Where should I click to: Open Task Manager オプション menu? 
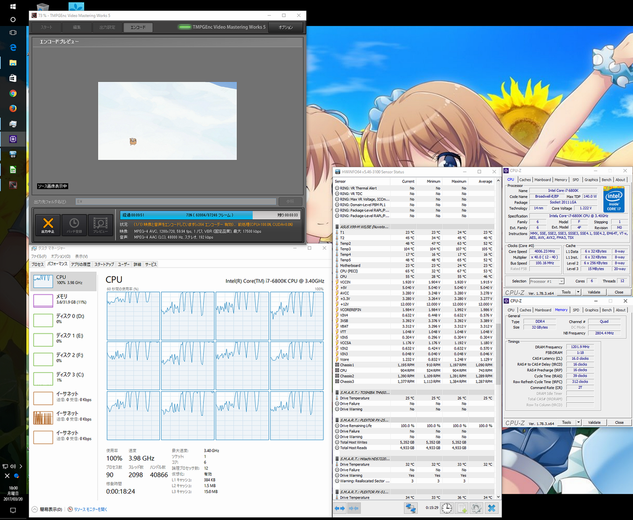tap(61, 256)
